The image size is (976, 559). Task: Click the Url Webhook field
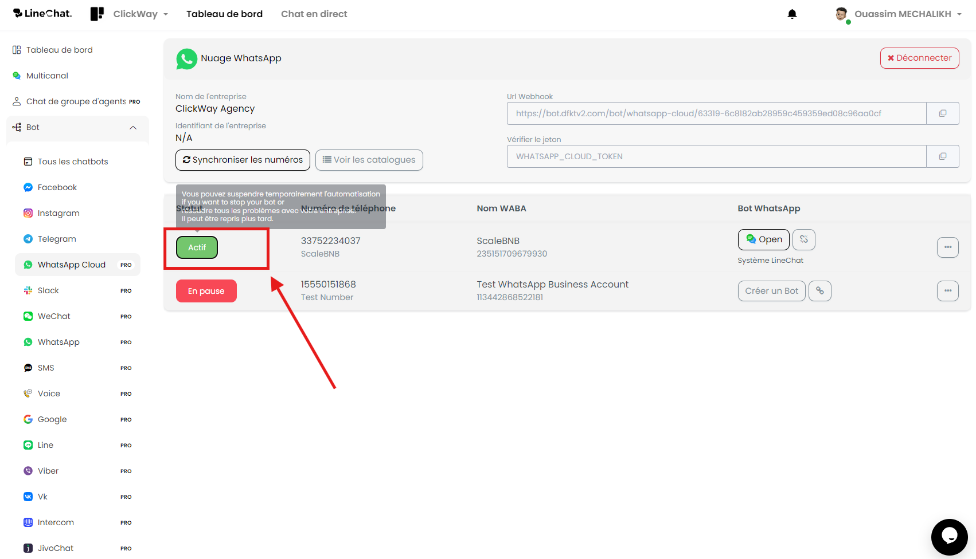(716, 113)
